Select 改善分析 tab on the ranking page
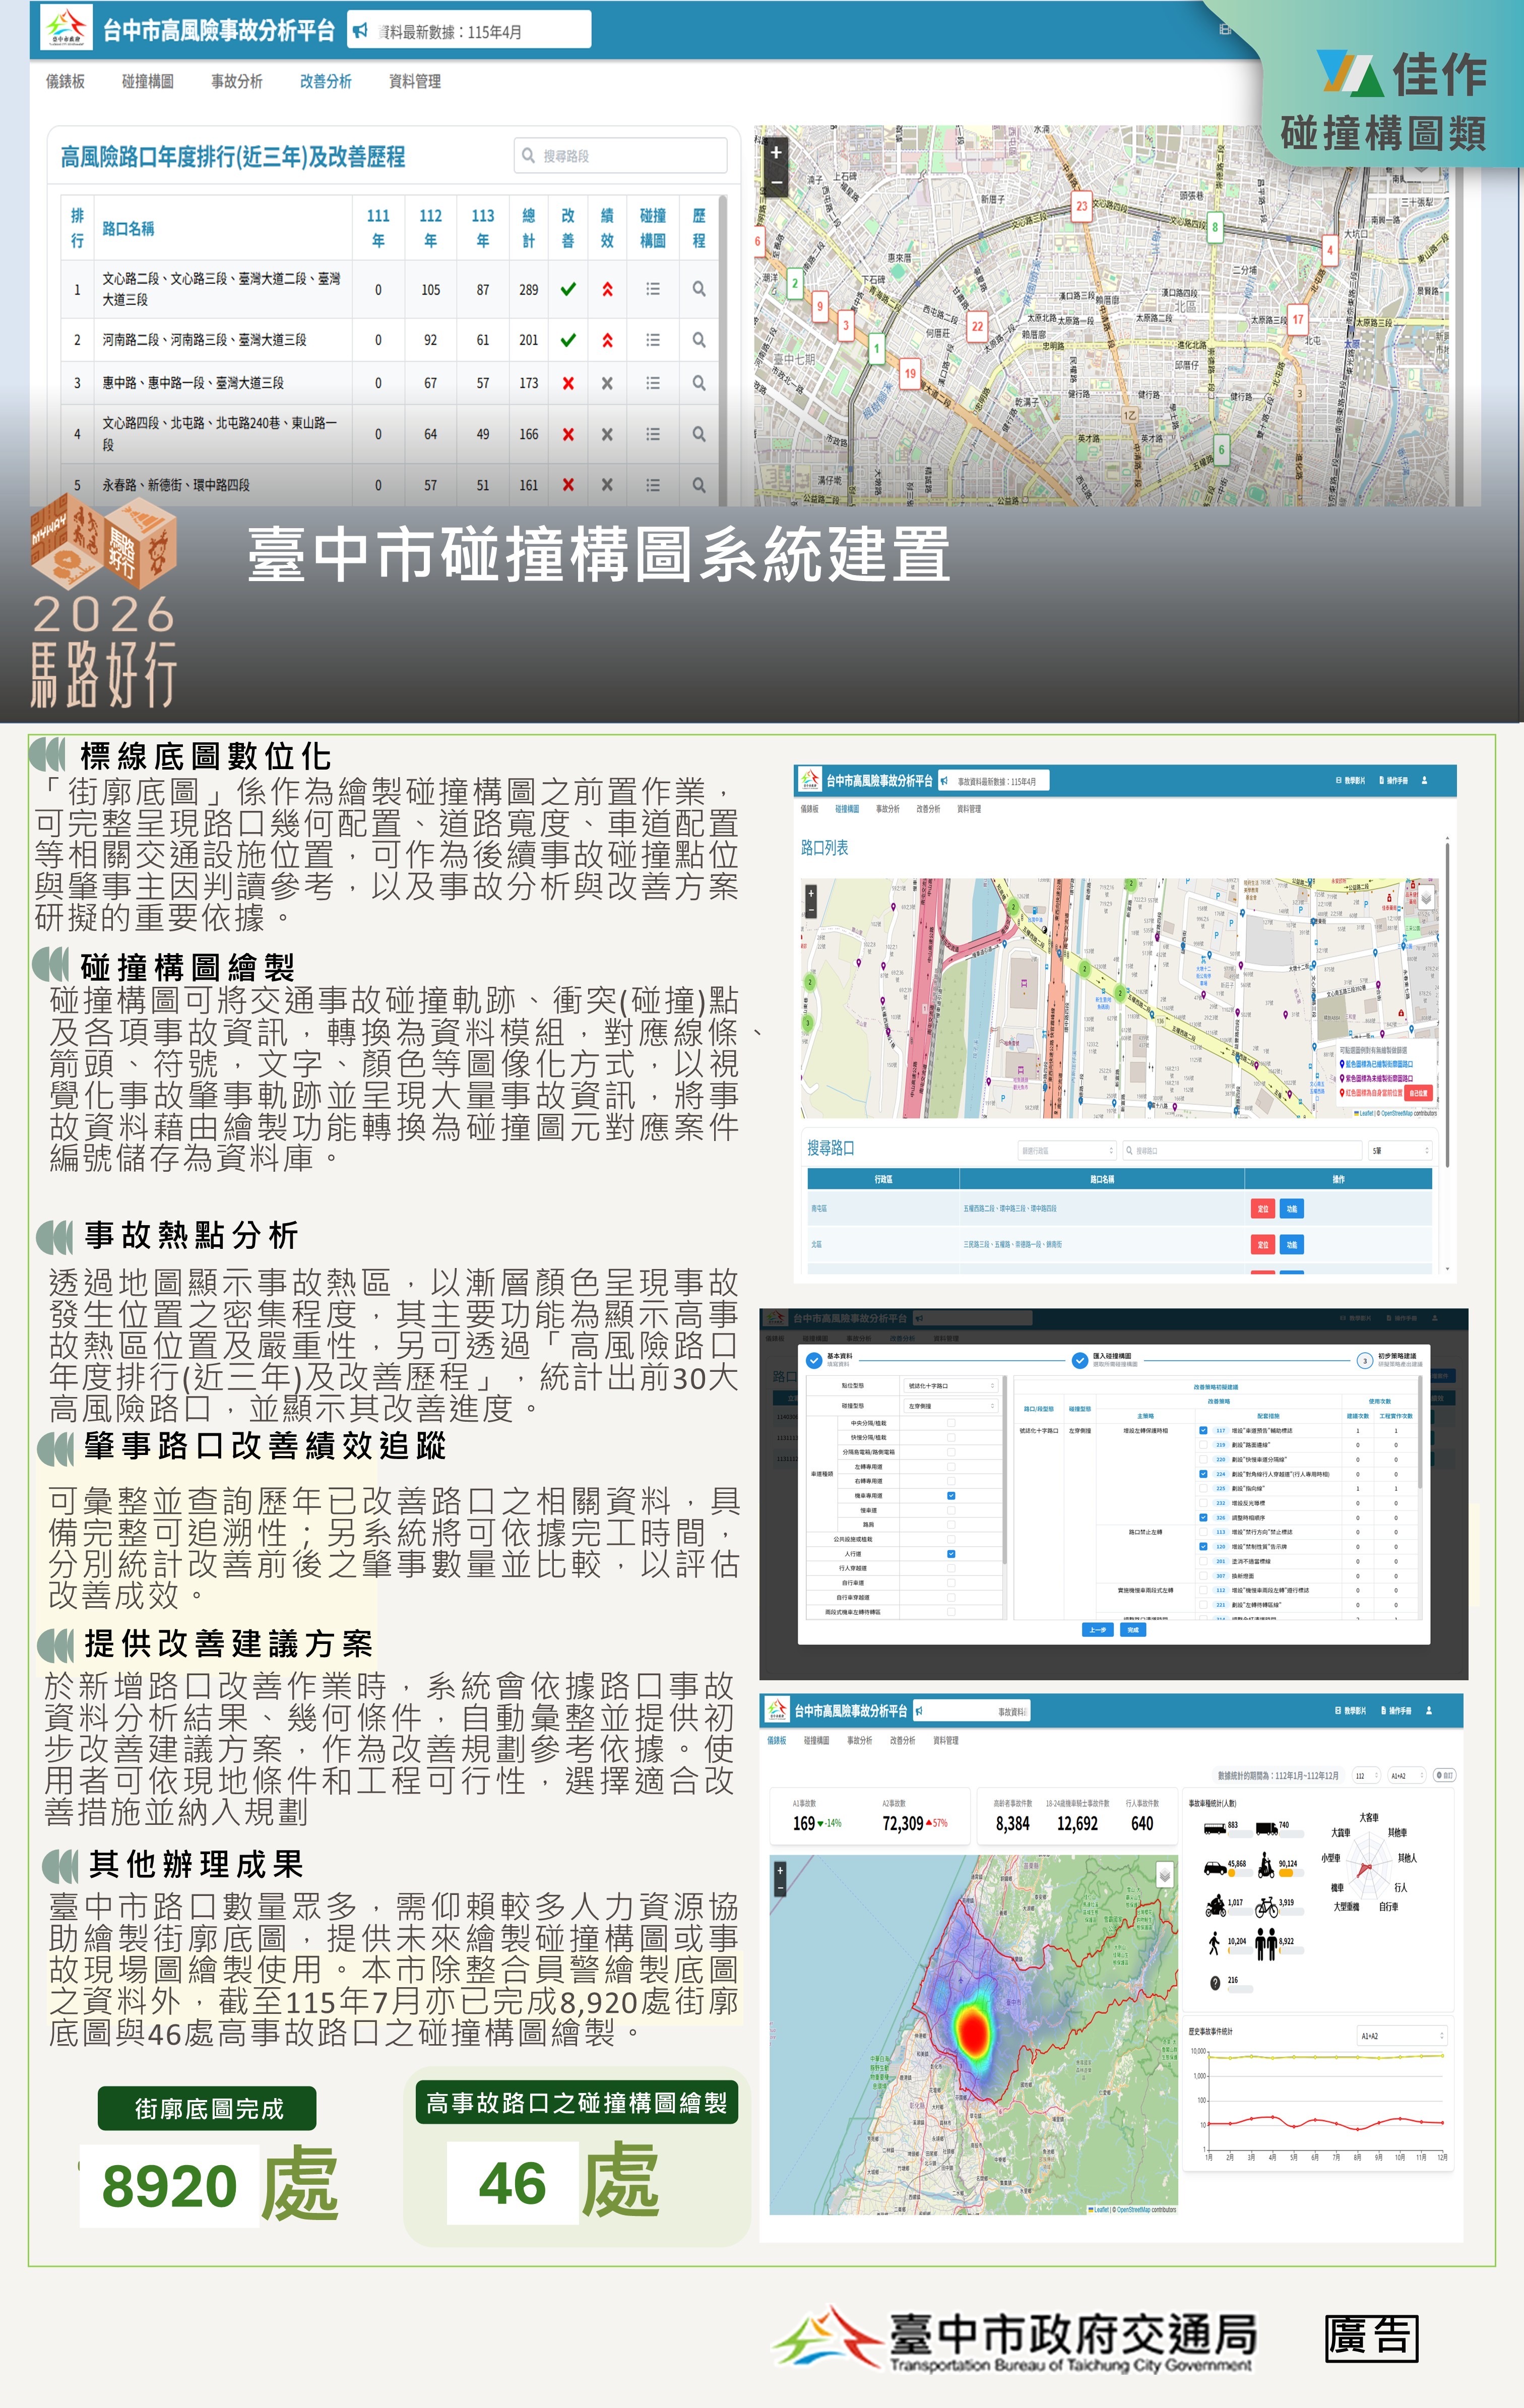Viewport: 1524px width, 2408px height. click(326, 82)
